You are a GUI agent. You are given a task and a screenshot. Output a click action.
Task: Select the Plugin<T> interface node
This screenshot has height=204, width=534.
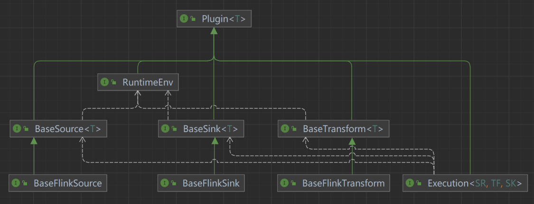pos(214,18)
